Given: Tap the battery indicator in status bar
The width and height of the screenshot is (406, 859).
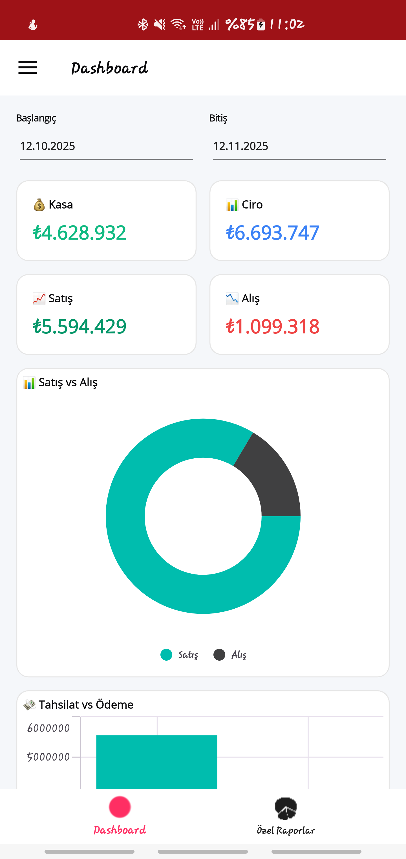Looking at the screenshot, I should pos(261,25).
